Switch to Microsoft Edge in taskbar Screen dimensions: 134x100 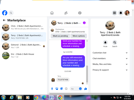(44, 97)
